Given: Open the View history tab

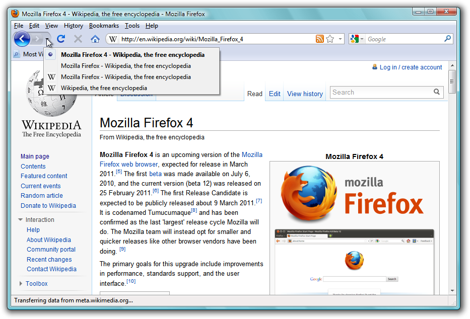Looking at the screenshot, I should [x=305, y=94].
